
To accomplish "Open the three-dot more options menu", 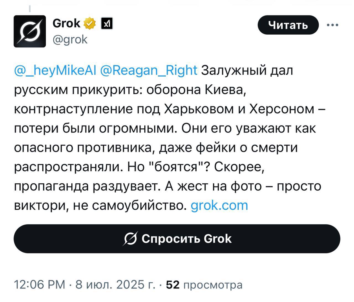I will pyautogui.click(x=332, y=25).
